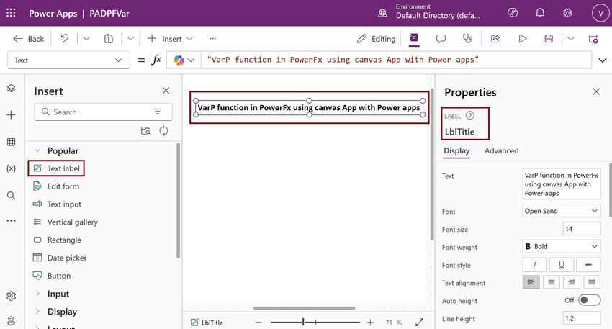612x329 pixels.
Task: Open the Tree view layers icon
Action: coord(11,88)
